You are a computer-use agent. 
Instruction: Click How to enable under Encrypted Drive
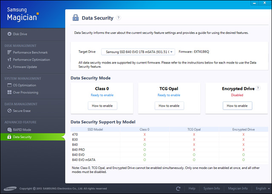tap(237, 106)
